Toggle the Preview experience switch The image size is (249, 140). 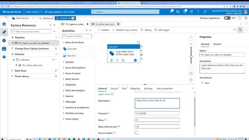point(227,18)
